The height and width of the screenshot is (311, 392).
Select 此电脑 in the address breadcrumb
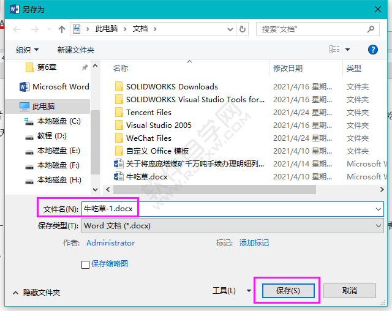[107, 29]
